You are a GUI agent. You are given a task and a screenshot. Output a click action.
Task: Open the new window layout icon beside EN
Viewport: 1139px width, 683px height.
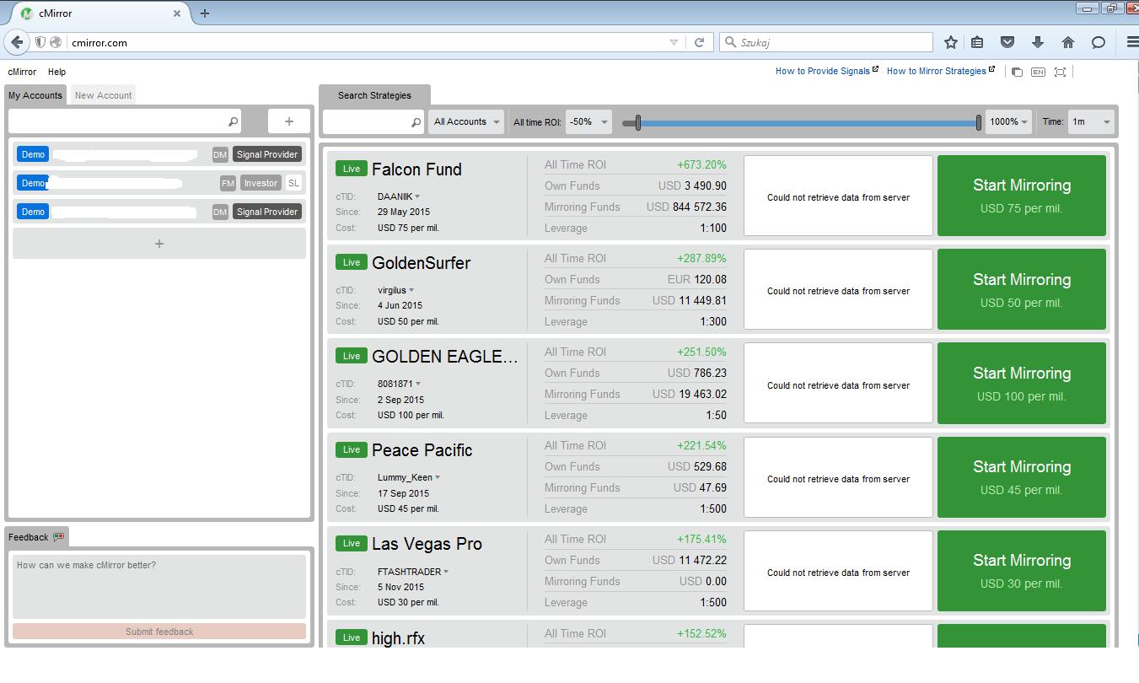[1017, 73]
